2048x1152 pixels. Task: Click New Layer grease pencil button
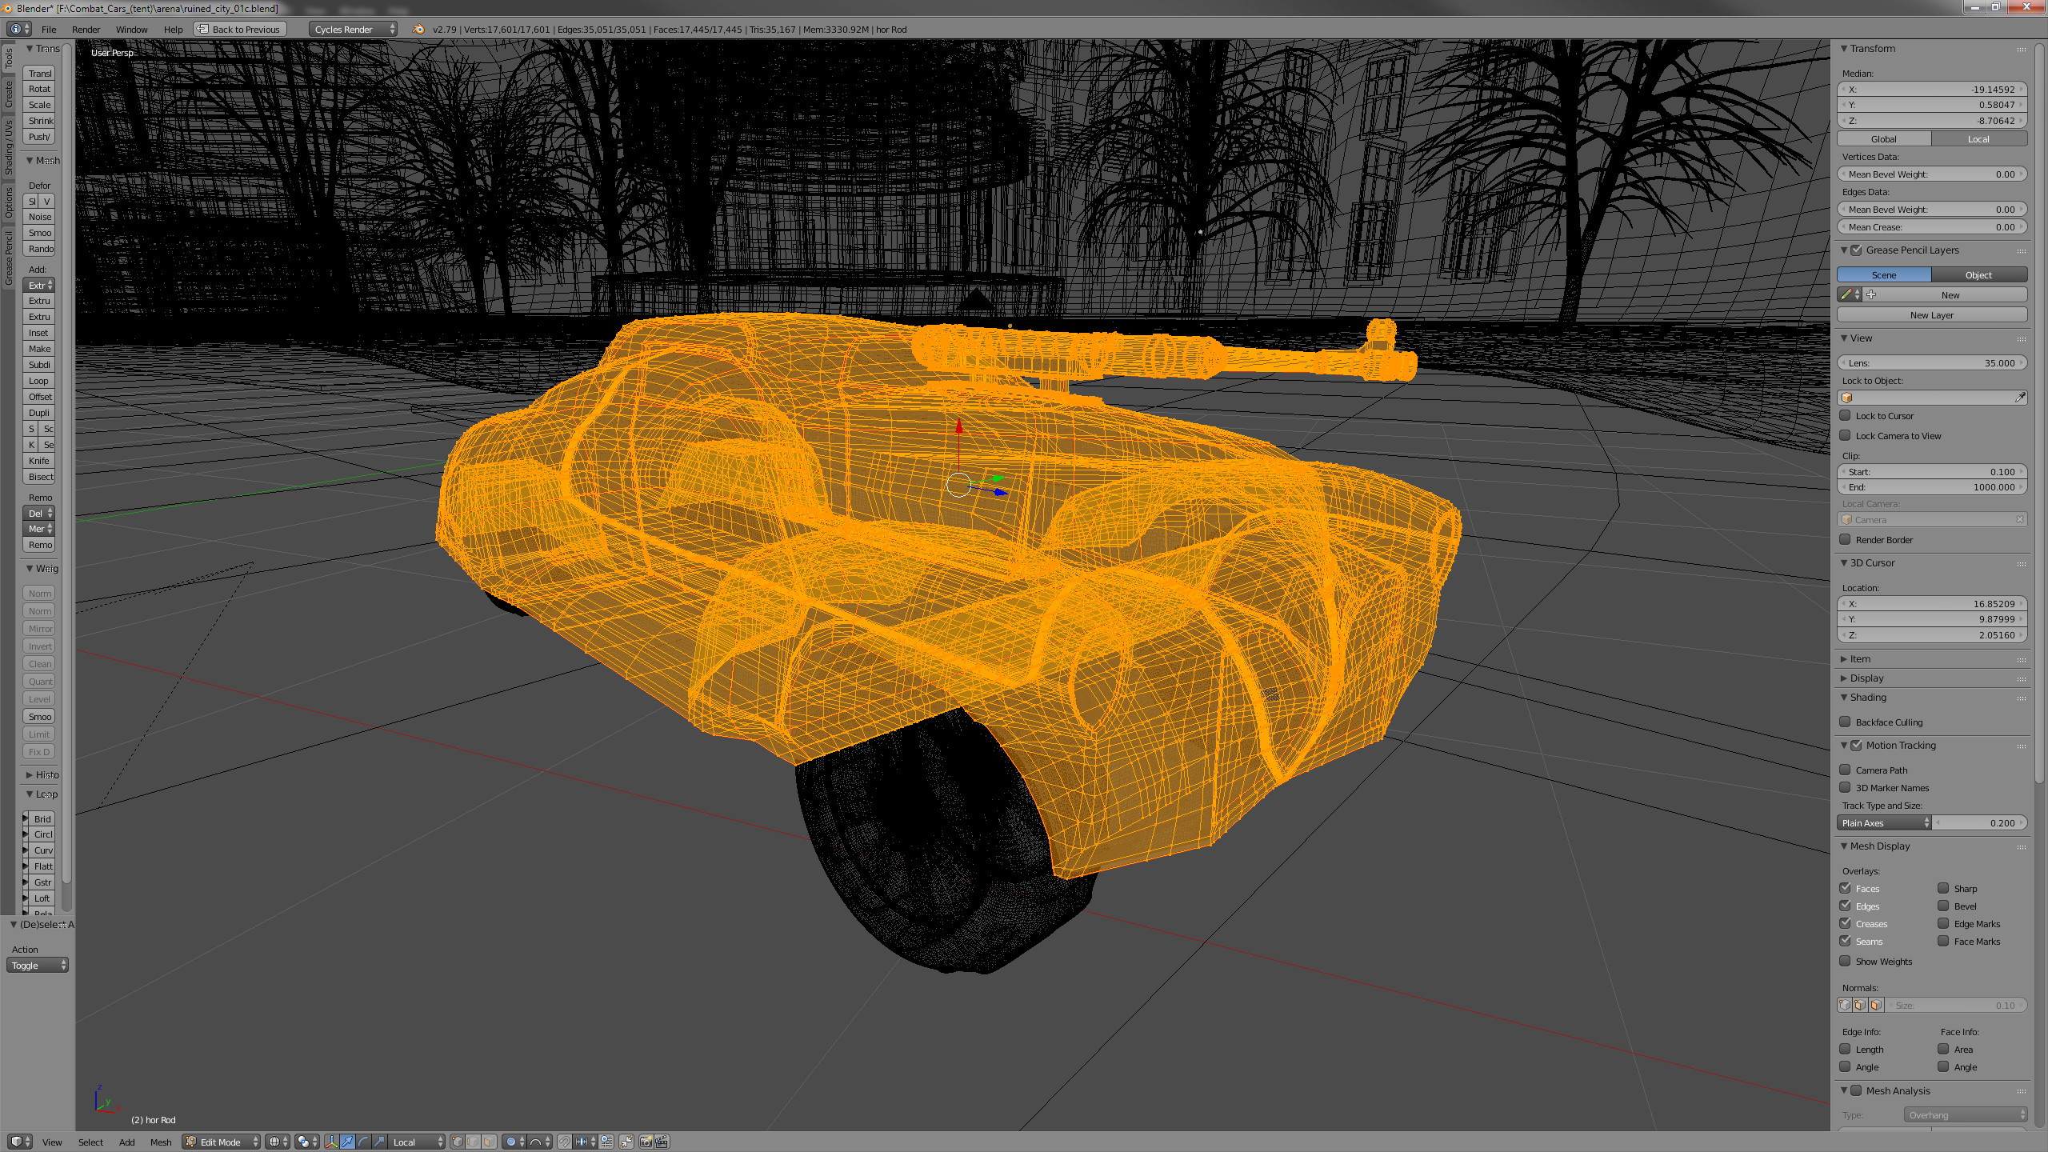(1932, 314)
